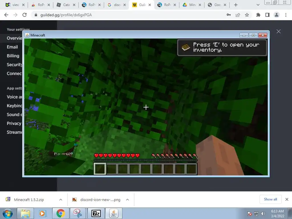
Task: Switch to the Google 'disc' search tab
Action: (x=114, y=5)
